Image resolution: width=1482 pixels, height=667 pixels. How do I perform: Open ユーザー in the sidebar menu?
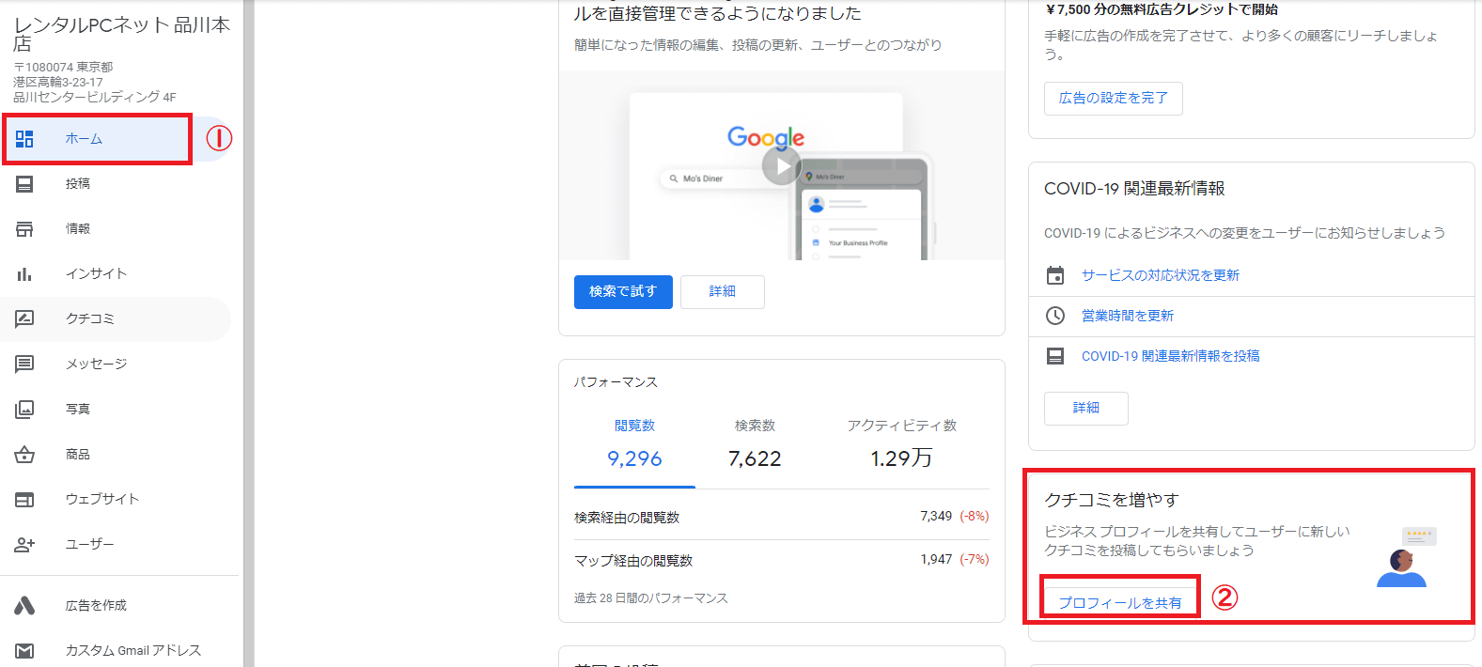point(116,545)
